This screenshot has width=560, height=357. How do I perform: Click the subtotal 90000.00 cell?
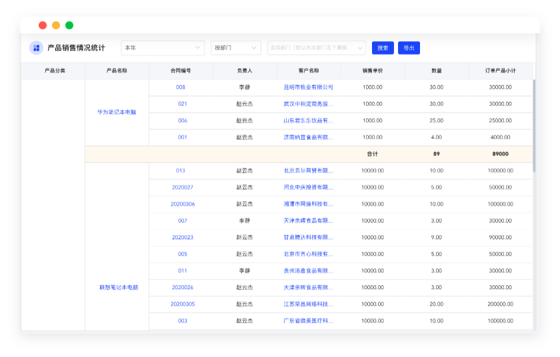[501, 237]
